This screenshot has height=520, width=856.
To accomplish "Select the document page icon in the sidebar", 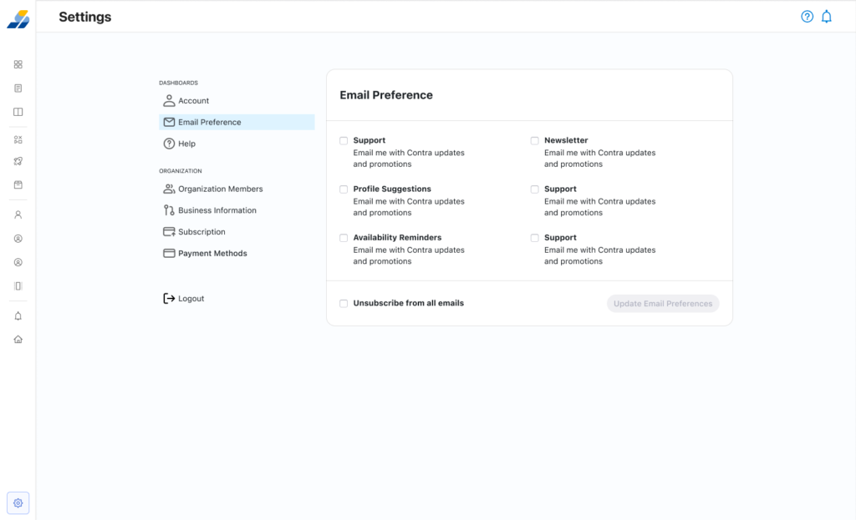I will click(x=18, y=88).
